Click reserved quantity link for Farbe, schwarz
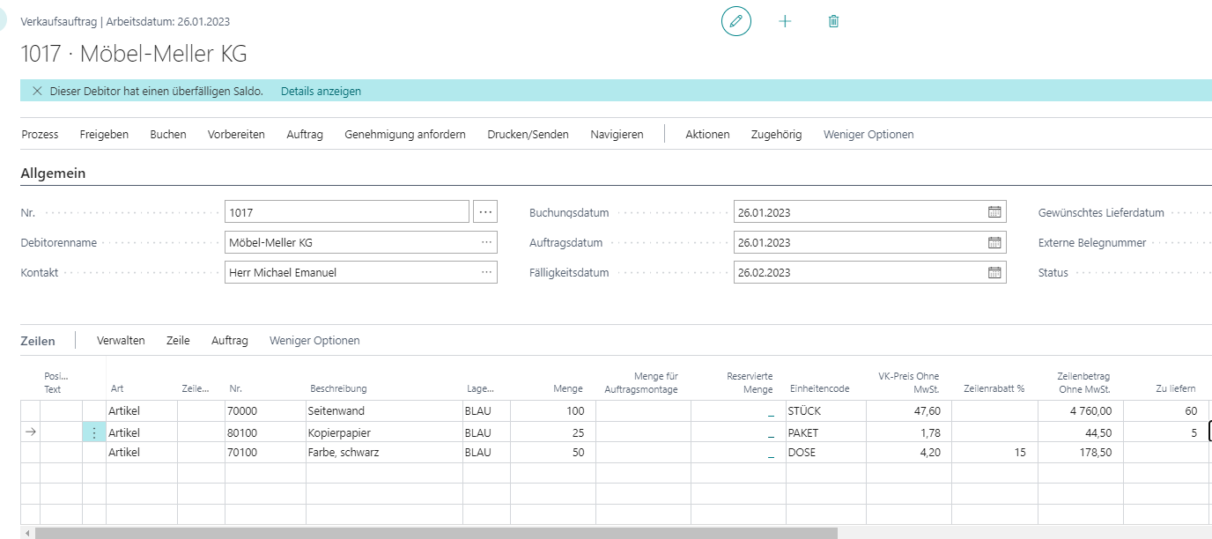This screenshot has height=539, width=1212. tap(771, 454)
